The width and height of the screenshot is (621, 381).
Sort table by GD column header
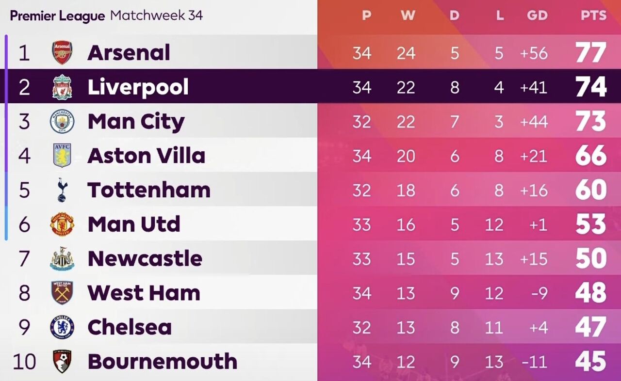(x=537, y=16)
